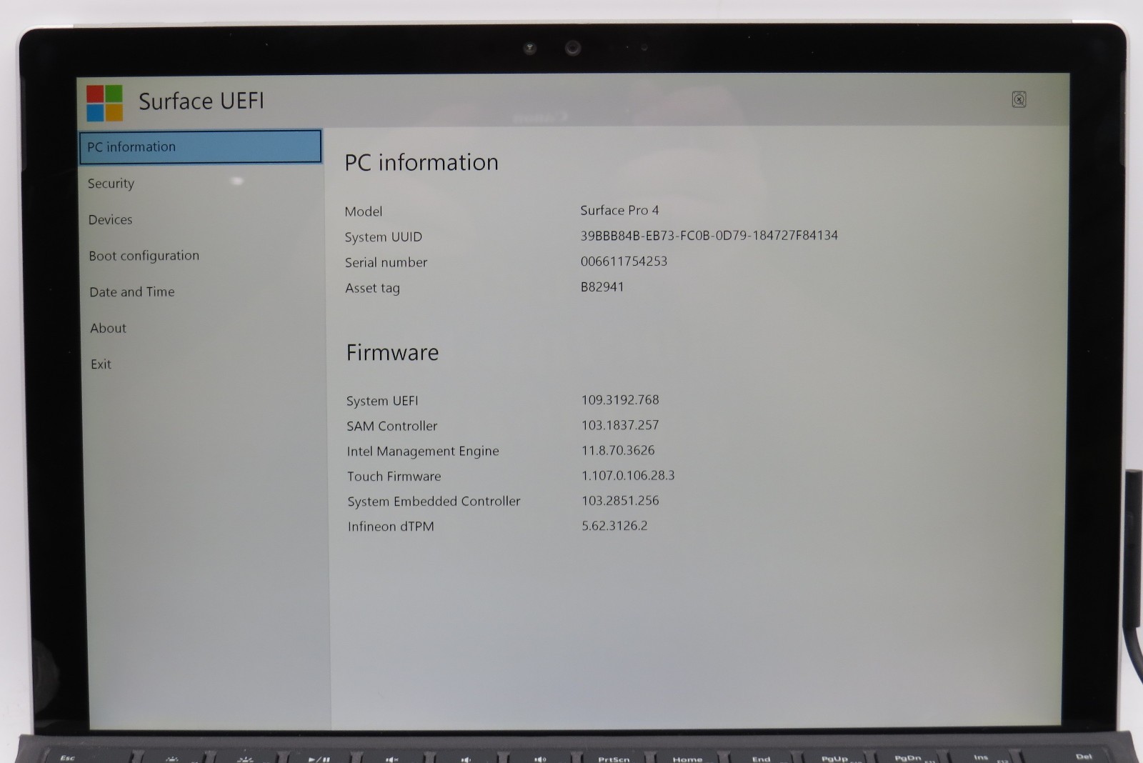Click the Touch Firmware label

(394, 476)
